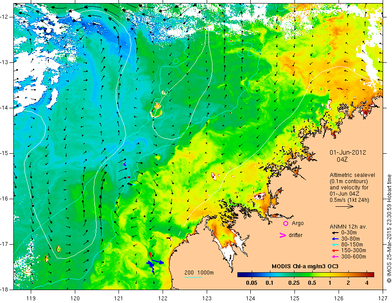Click the colorbar tick label 1
392x303 pixels.
[x=330, y=283]
